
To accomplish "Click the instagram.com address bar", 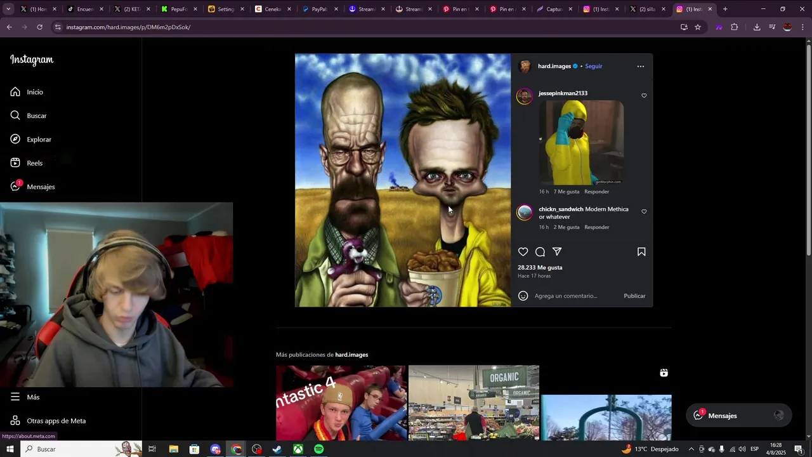I will [x=368, y=27].
